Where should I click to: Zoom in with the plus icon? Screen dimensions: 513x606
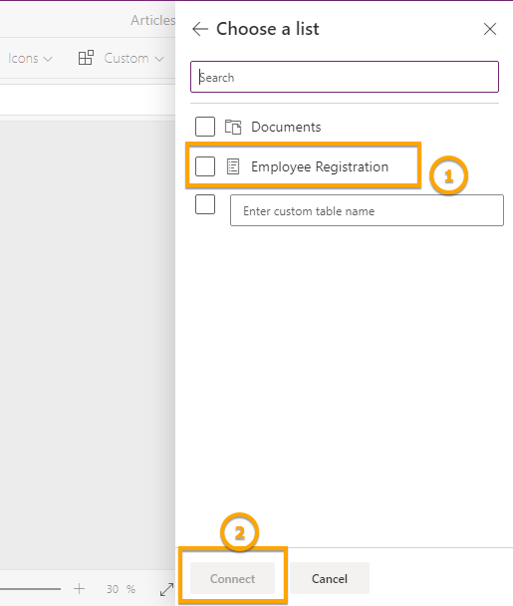click(x=79, y=589)
